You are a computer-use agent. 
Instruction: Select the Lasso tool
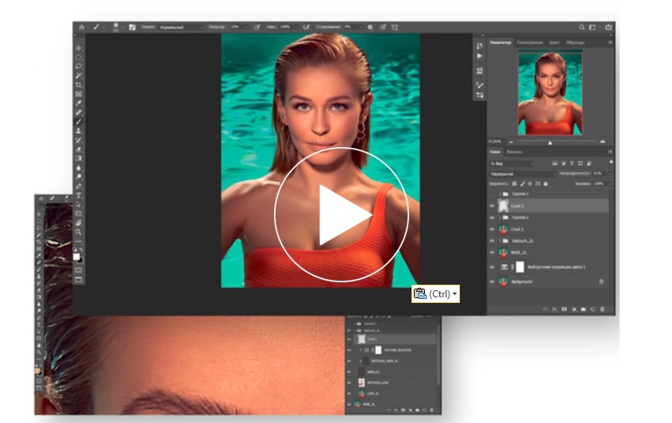pyautogui.click(x=79, y=66)
